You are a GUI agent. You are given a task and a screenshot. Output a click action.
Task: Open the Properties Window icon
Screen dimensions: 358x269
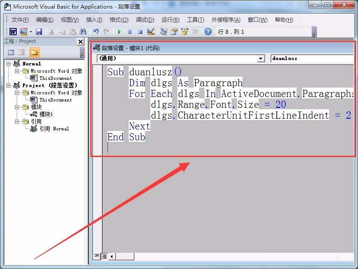pos(174,32)
